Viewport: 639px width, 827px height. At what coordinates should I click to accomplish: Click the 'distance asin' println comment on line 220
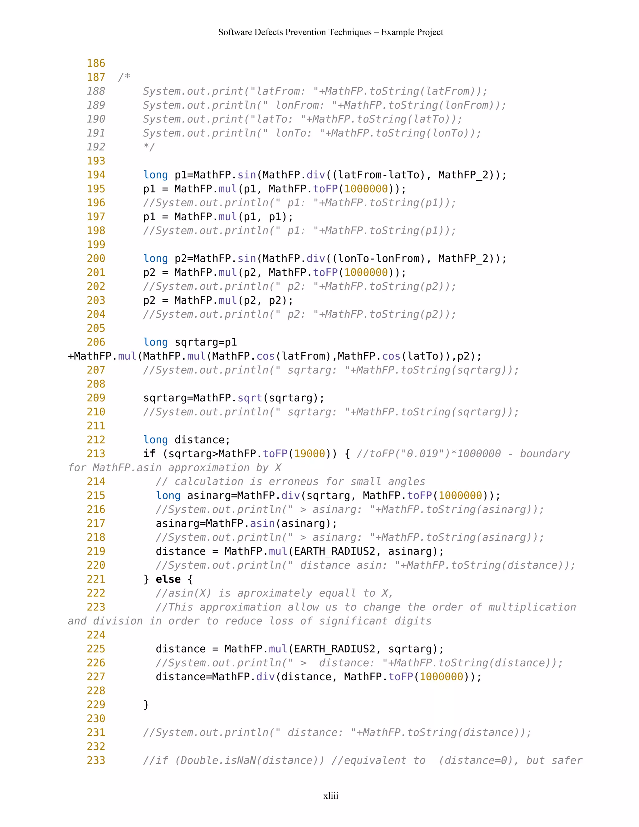[x=365, y=565]
